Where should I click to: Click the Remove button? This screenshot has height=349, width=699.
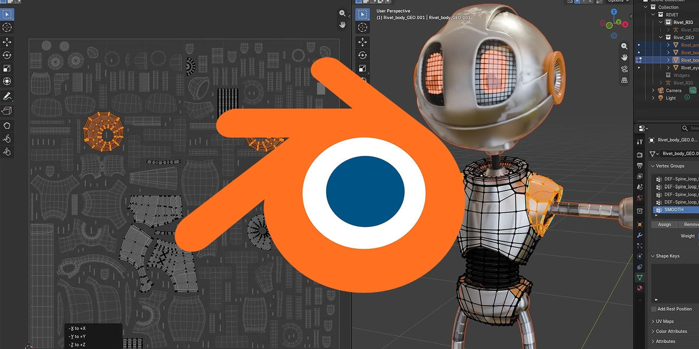coord(690,225)
